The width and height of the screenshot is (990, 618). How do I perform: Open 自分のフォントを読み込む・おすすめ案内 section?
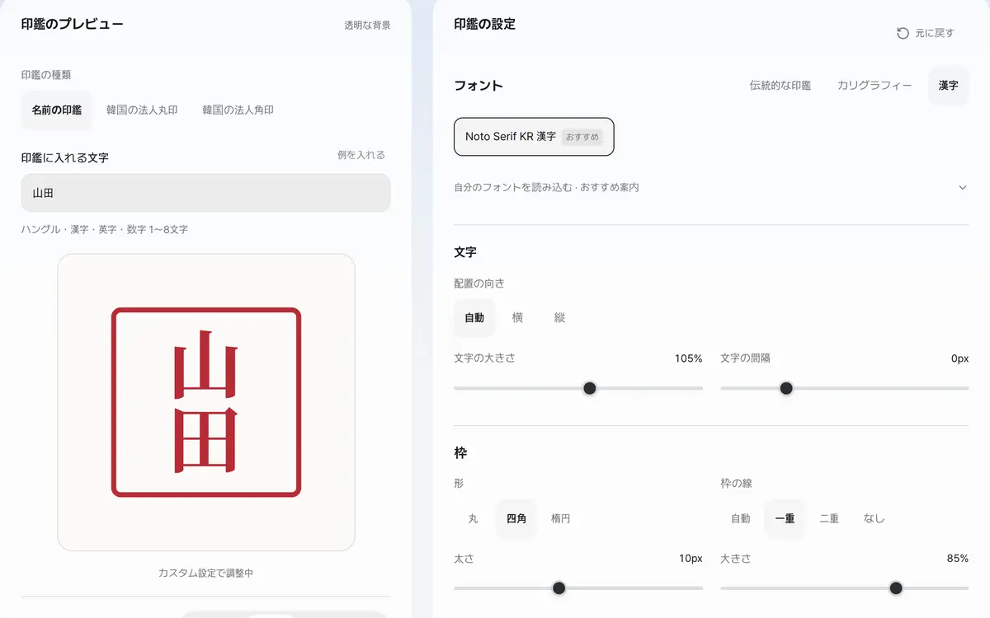pos(711,188)
